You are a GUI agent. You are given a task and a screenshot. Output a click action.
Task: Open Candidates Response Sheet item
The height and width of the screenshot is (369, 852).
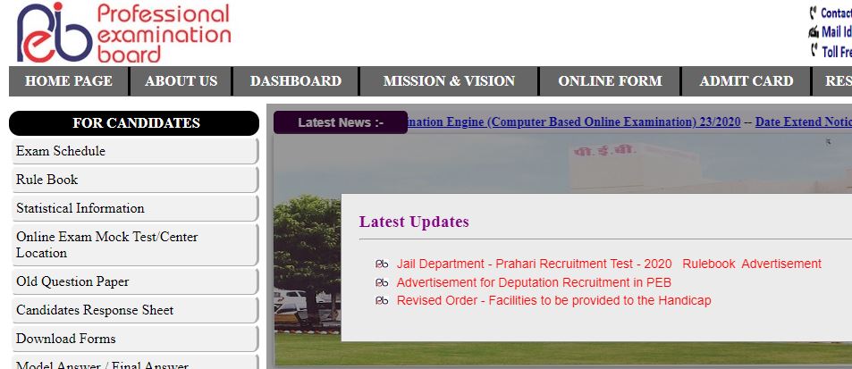pos(134,310)
